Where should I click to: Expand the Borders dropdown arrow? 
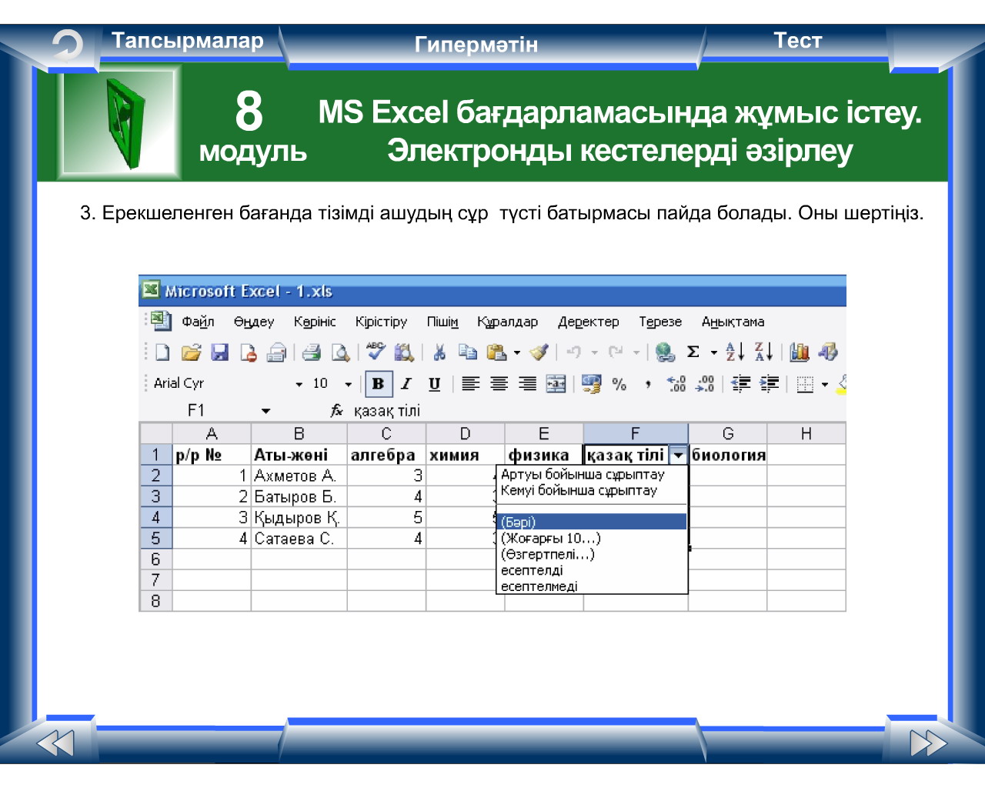coord(824,384)
